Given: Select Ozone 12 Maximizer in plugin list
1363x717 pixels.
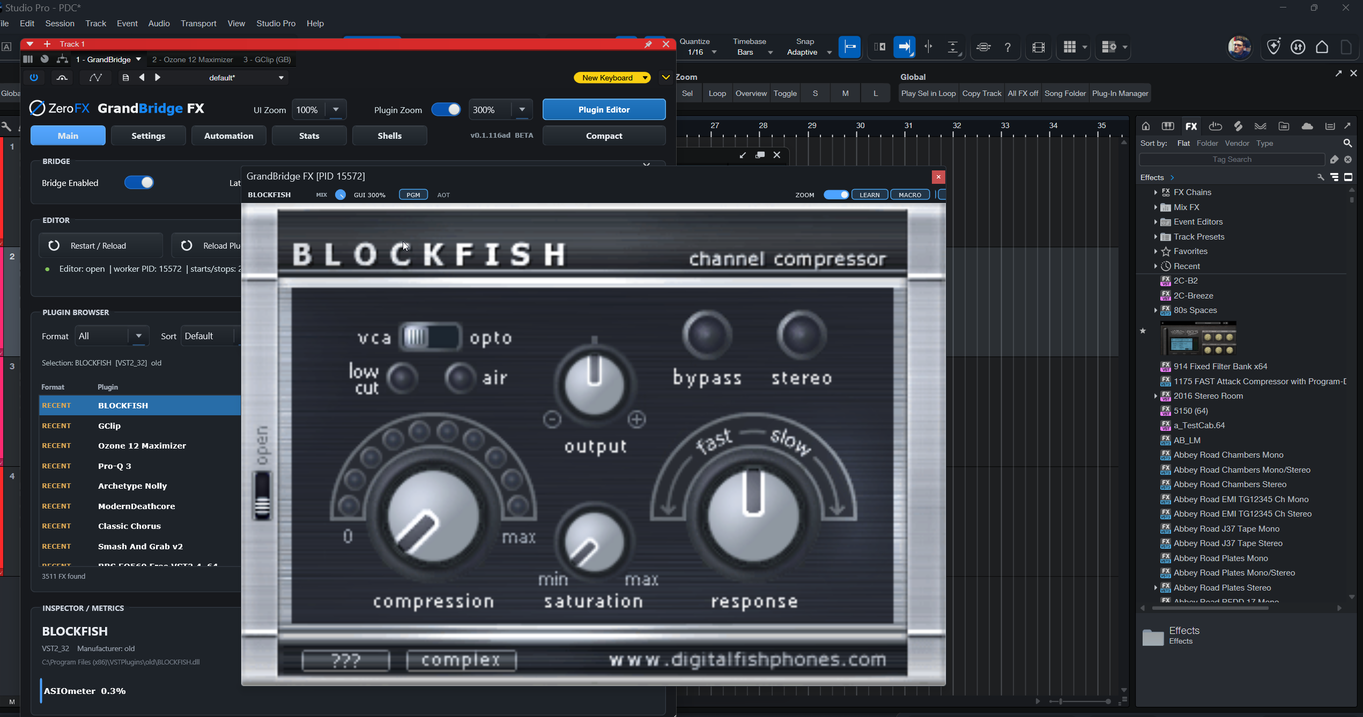Looking at the screenshot, I should tap(140, 446).
